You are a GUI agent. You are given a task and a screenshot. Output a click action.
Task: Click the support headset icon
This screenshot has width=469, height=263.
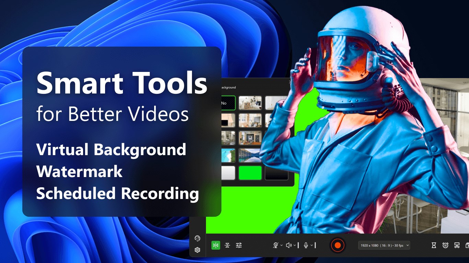pos(197,238)
